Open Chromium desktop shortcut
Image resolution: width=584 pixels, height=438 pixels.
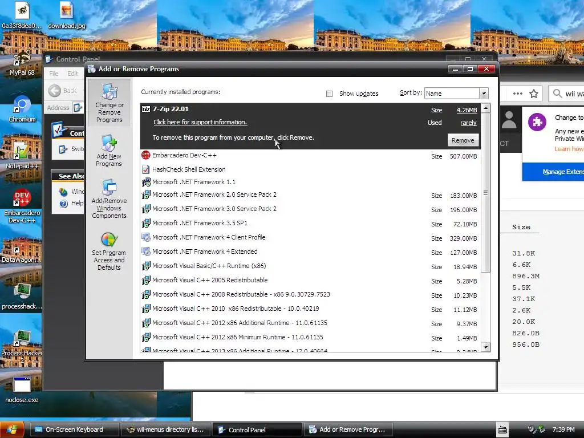pos(22,109)
